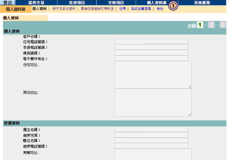Focus the 電子郵件地址 text box
Viewport: 229px width, 160px height.
pyautogui.click(x=151, y=58)
